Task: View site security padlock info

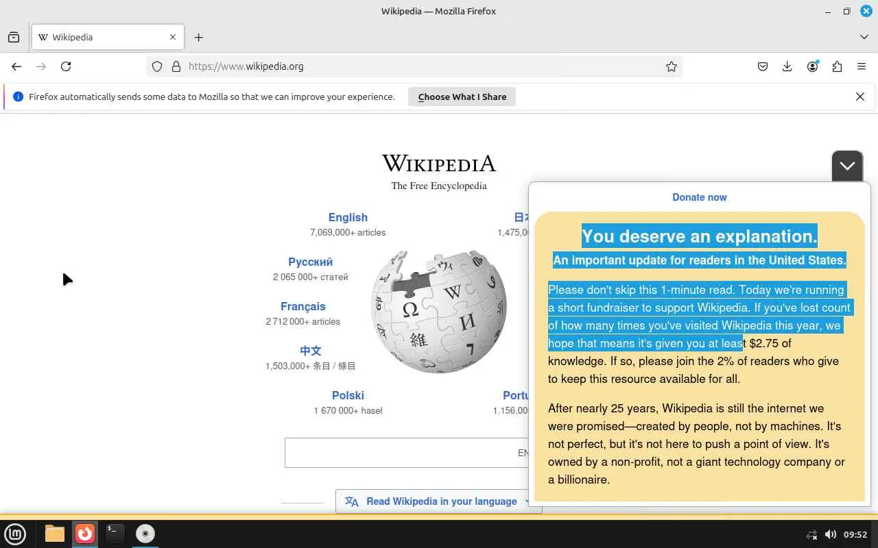Action: click(x=176, y=66)
